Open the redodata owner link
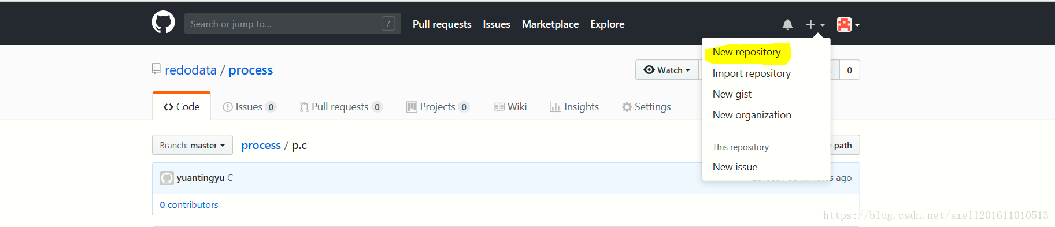Viewport: 1055px width, 227px height. point(191,70)
